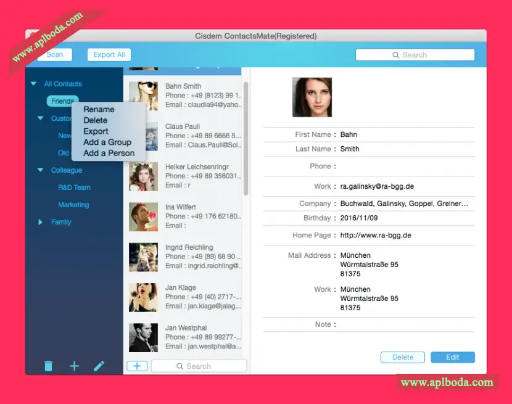Click the large contact portrait in the details
The width and height of the screenshot is (512, 404).
312,97
